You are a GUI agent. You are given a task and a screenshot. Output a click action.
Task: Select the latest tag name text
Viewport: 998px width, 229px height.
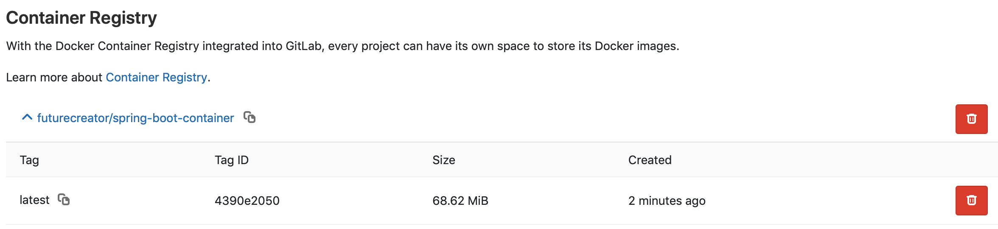[34, 200]
